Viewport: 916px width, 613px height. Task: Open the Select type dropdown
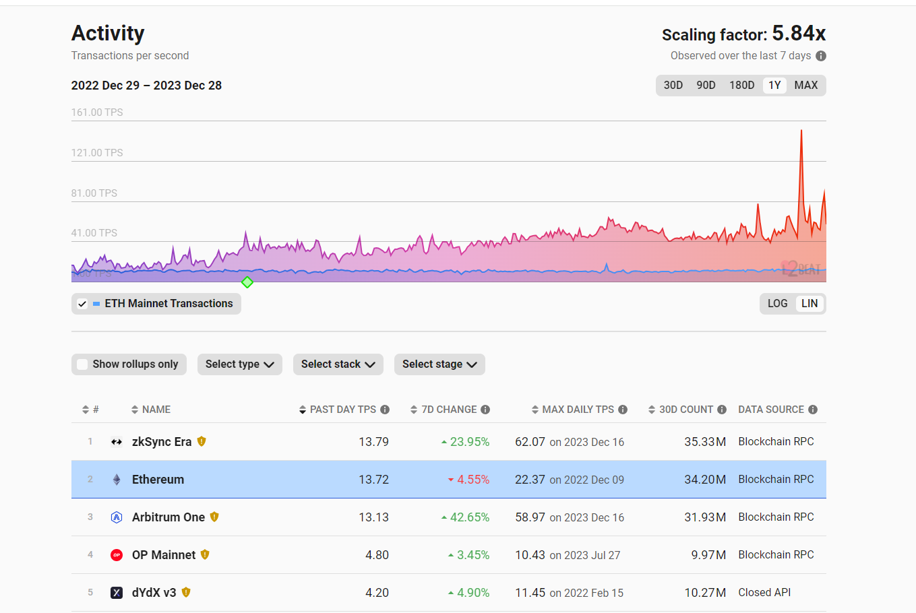[239, 364]
